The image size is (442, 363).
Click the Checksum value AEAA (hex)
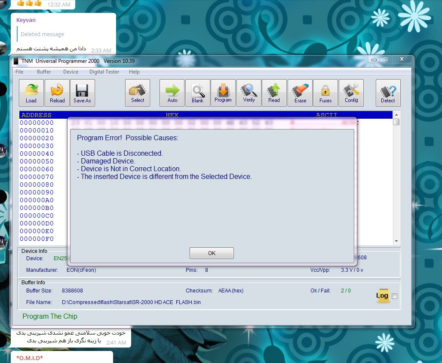point(231,290)
